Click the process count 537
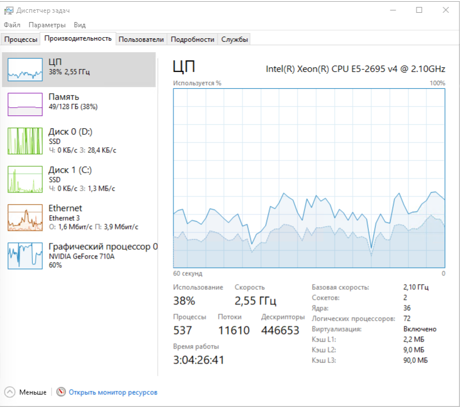The height and width of the screenshot is (407, 460). [183, 330]
